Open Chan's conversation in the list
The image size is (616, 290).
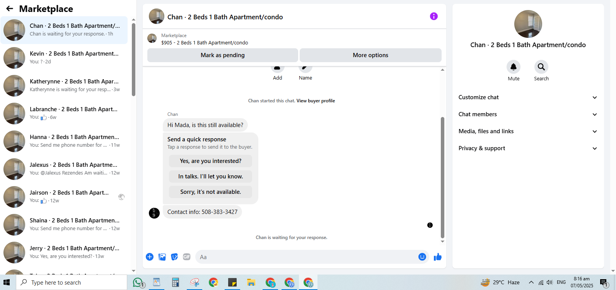[x=64, y=30]
